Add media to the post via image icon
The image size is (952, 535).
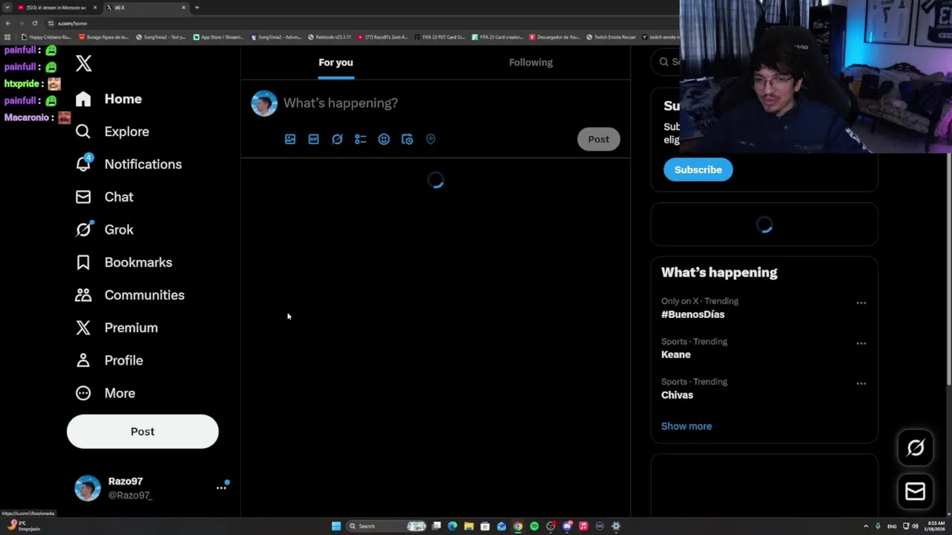[290, 139]
